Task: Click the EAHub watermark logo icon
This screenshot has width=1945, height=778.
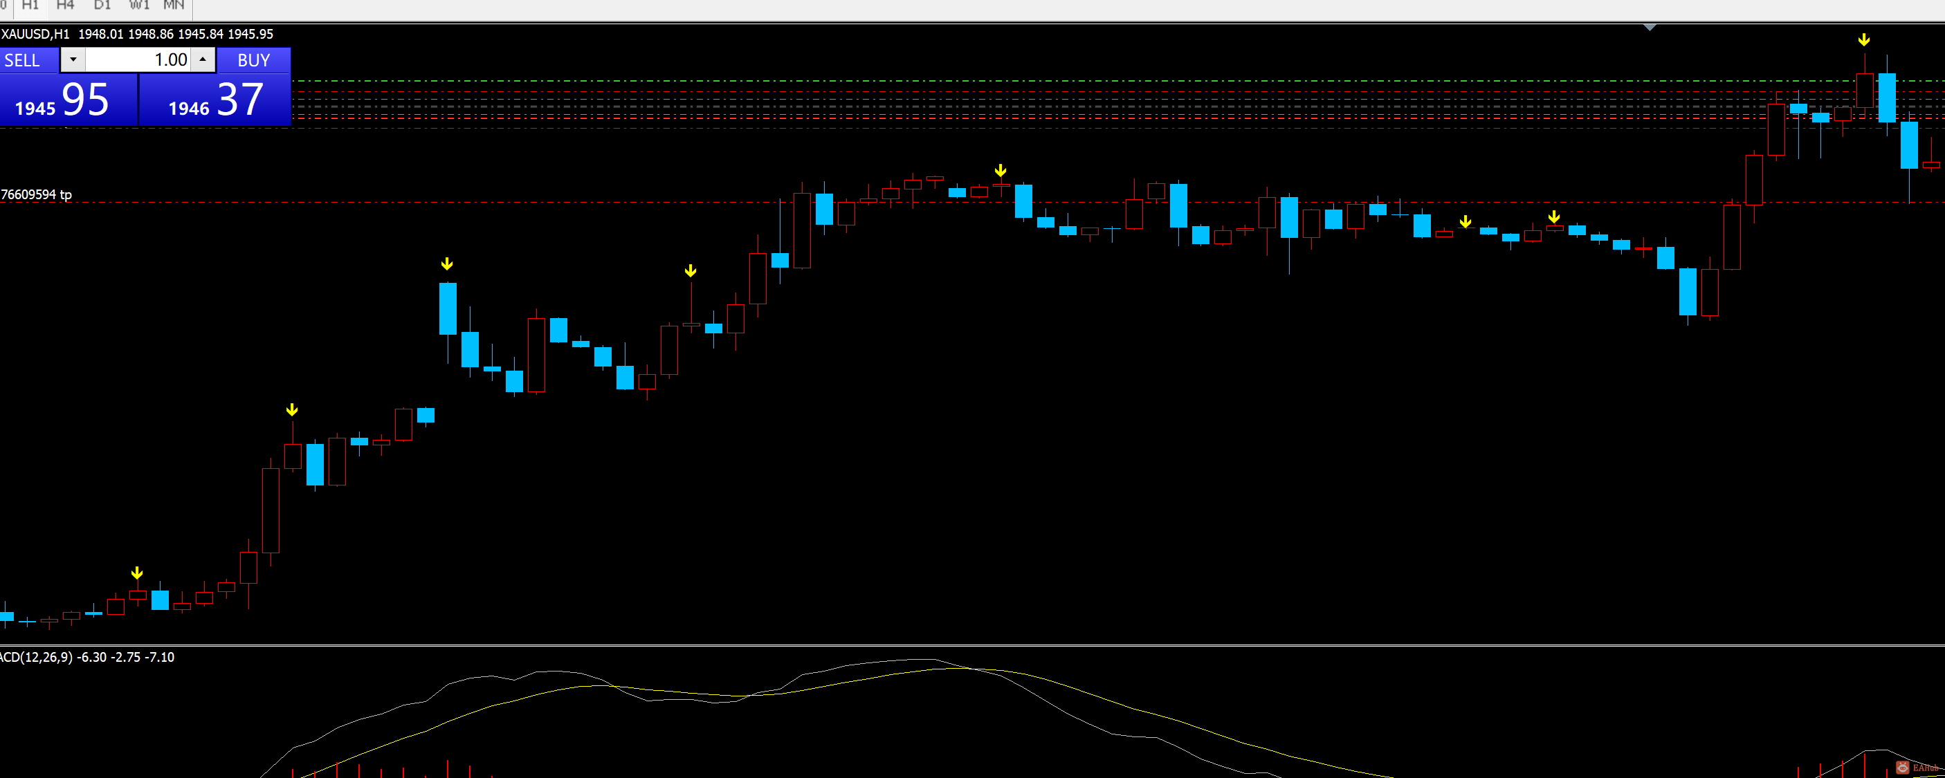Action: 1903,768
